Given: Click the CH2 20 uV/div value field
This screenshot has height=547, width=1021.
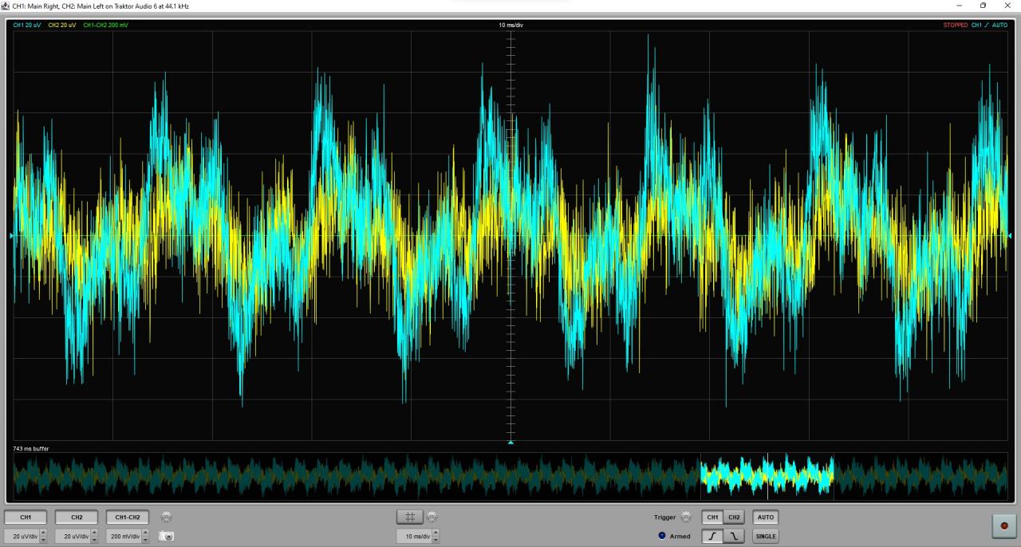Looking at the screenshot, I should click(73, 537).
